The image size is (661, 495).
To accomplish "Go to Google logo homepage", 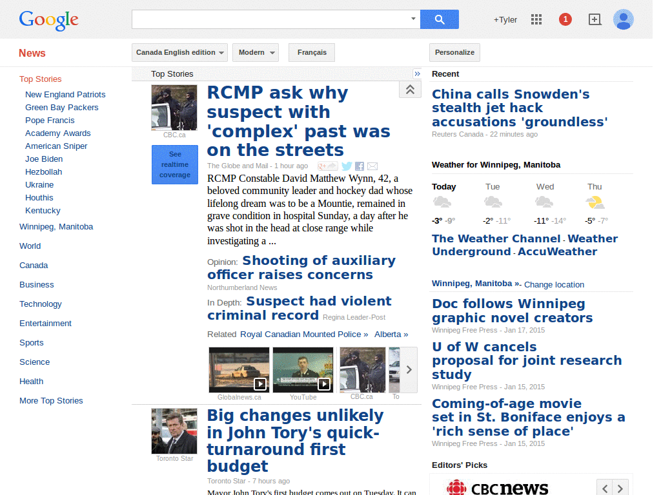I will (x=48, y=20).
